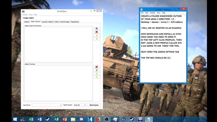This screenshot has height=122, width=217.
Task: Click the 'Profile: VIDEO' label
Action: [x=28, y=18]
